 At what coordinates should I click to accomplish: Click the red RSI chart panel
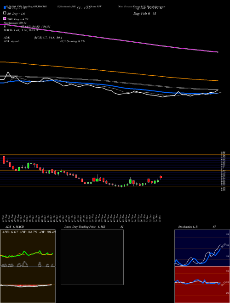pos(202,285)
